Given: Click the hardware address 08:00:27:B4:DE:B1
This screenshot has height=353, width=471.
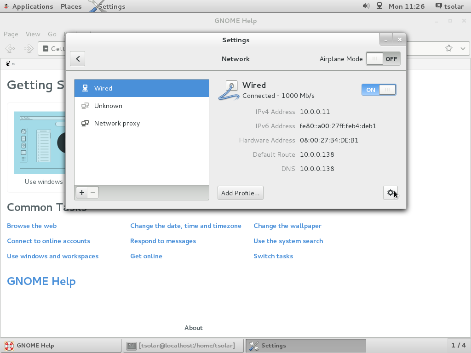Looking at the screenshot, I should click(329, 140).
